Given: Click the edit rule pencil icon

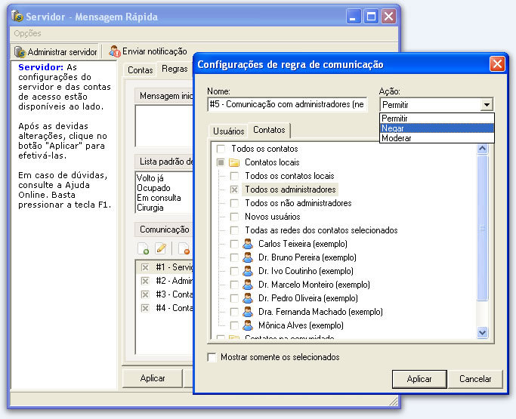Looking at the screenshot, I should click(161, 248).
